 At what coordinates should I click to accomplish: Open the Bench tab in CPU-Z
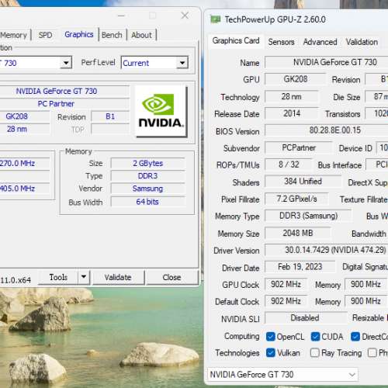(x=112, y=35)
